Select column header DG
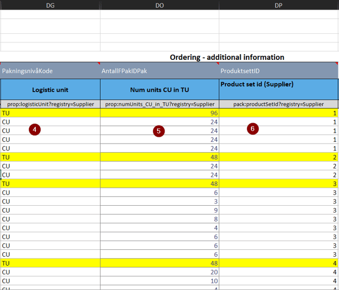Screen dimensions: 339x290 pos(50,5)
